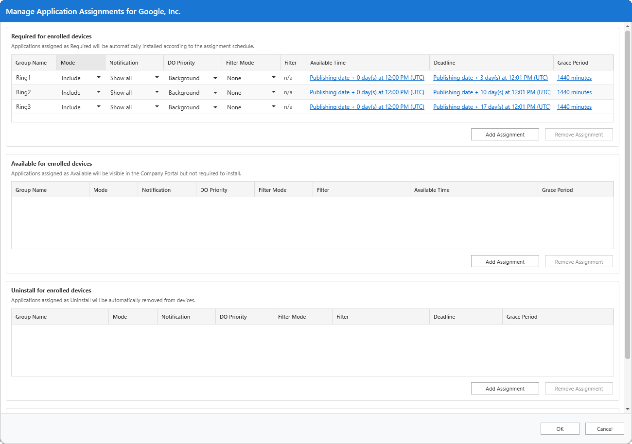Open the DO Priority dropdown for Ring3

[214, 107]
